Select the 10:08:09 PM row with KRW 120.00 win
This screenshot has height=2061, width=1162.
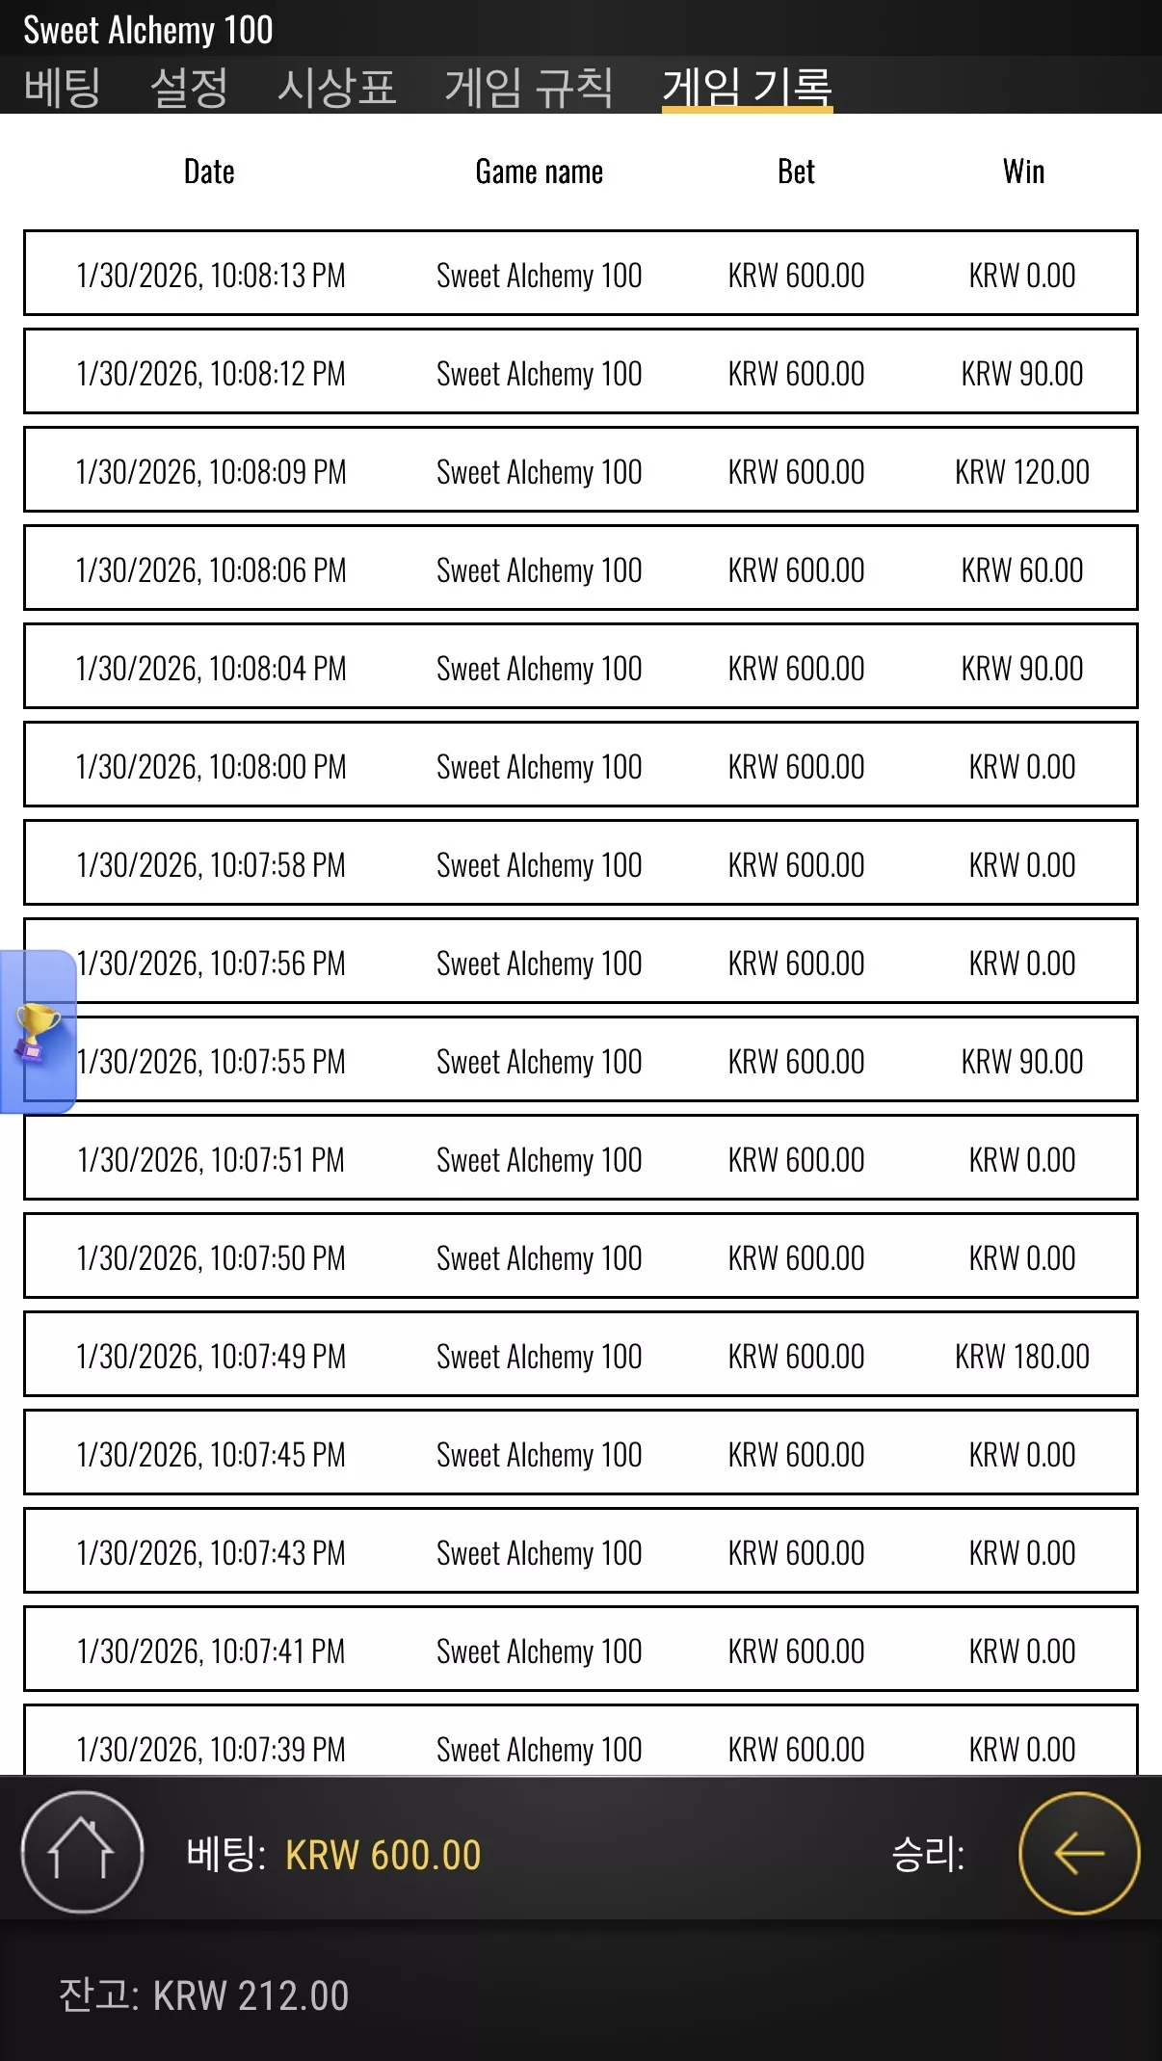(581, 469)
